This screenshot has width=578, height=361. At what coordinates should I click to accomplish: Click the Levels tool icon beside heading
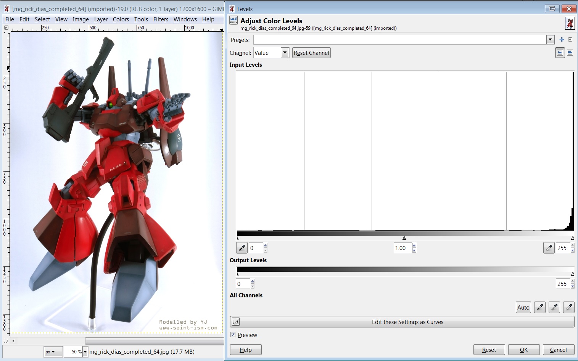tap(233, 21)
